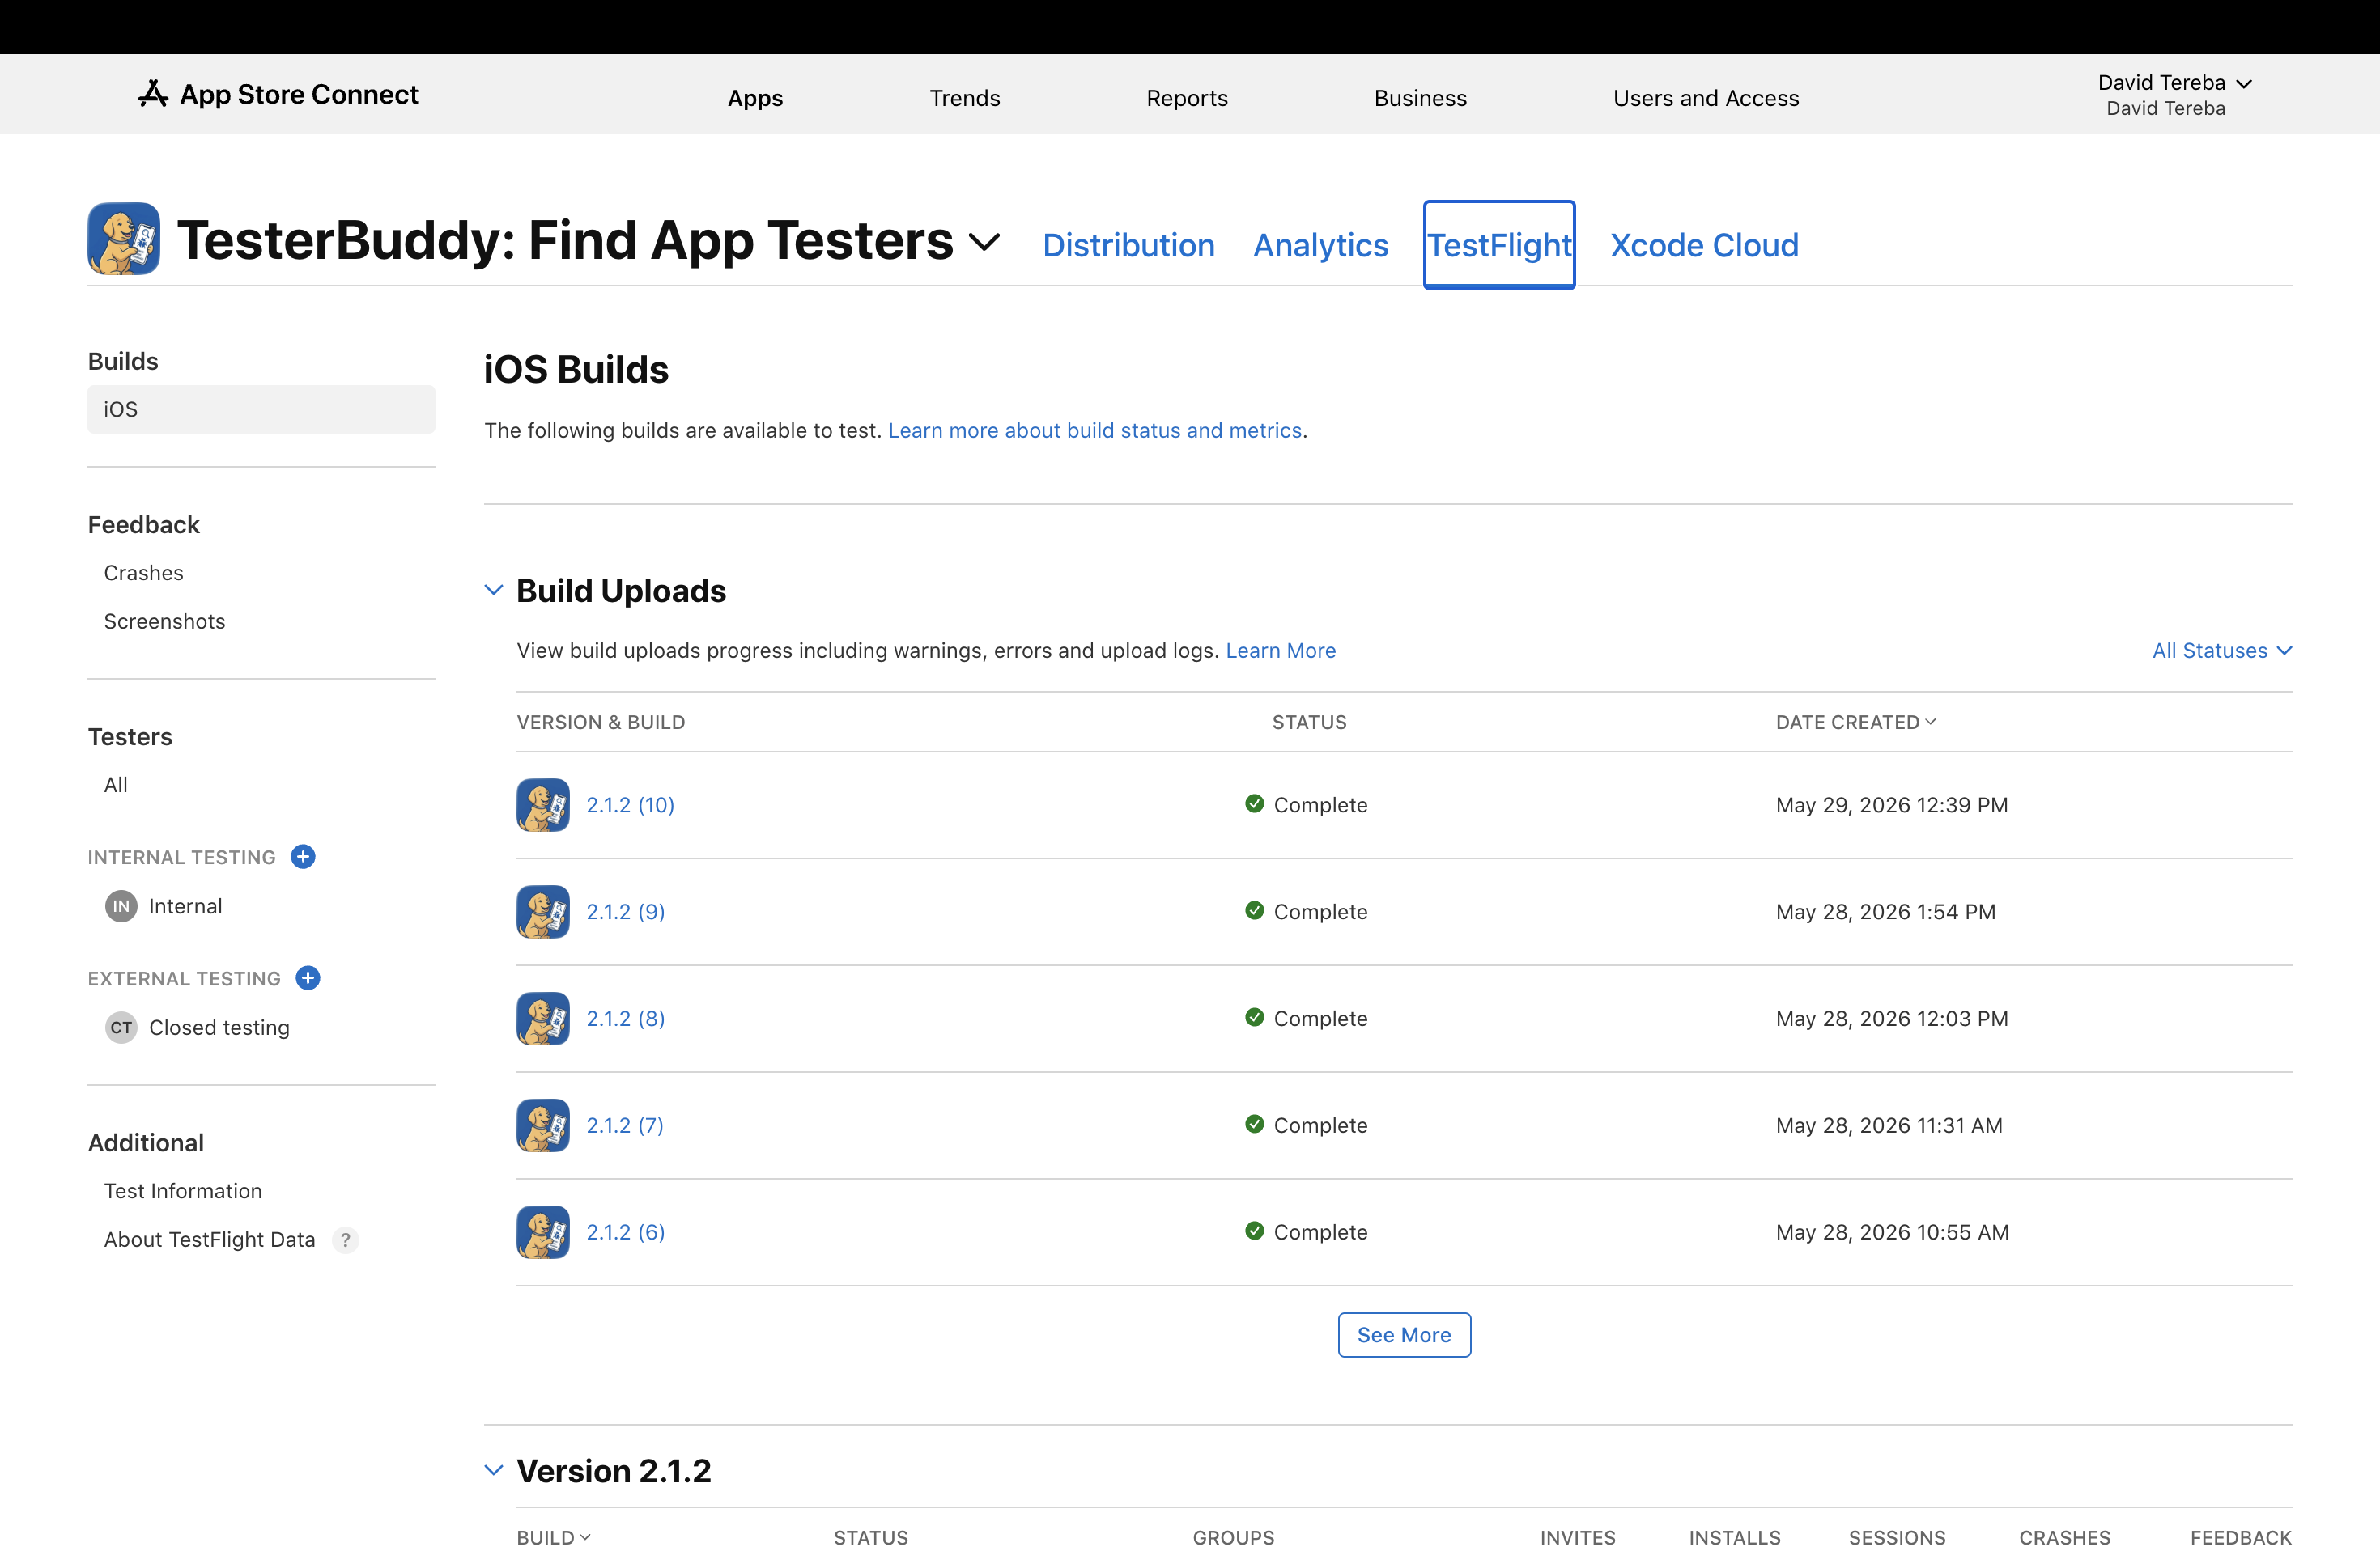
Task: Click the green Complete checkmark for build (7)
Action: tap(1254, 1125)
